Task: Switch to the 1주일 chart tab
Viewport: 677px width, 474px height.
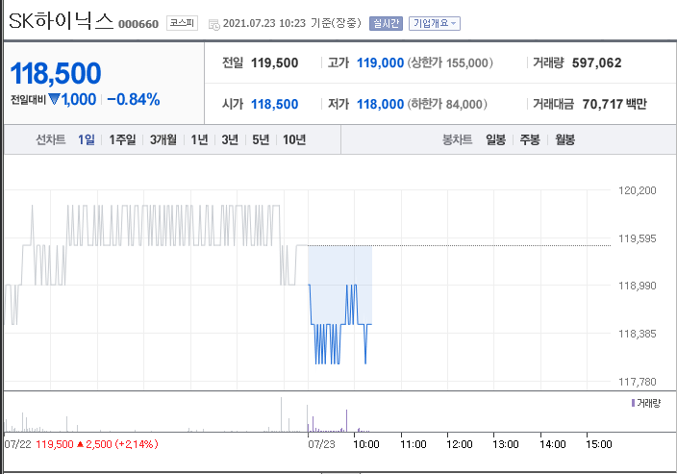Action: (122, 139)
